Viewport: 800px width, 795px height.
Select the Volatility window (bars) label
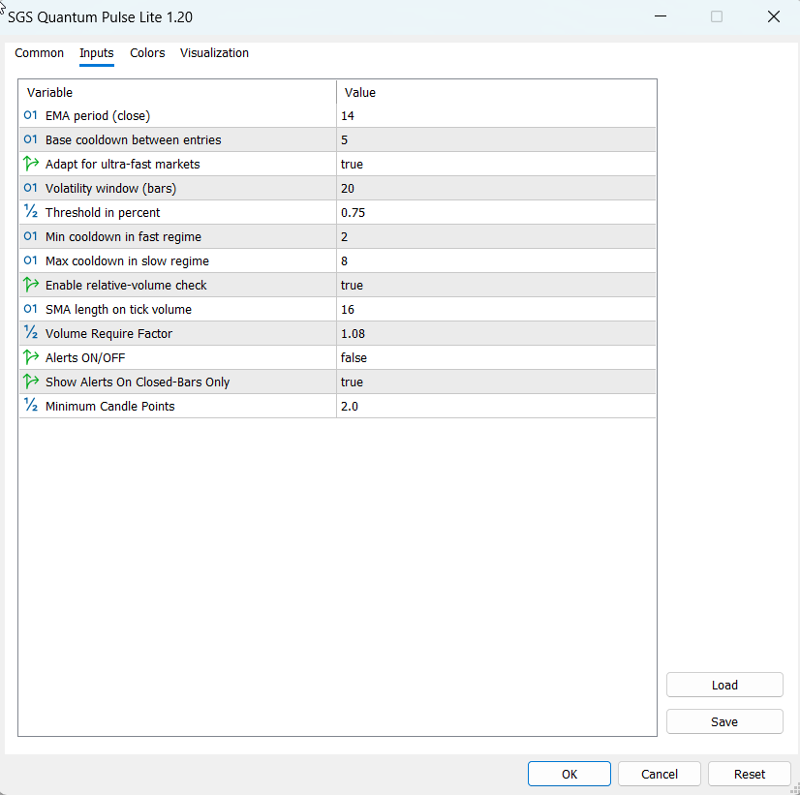(x=110, y=188)
